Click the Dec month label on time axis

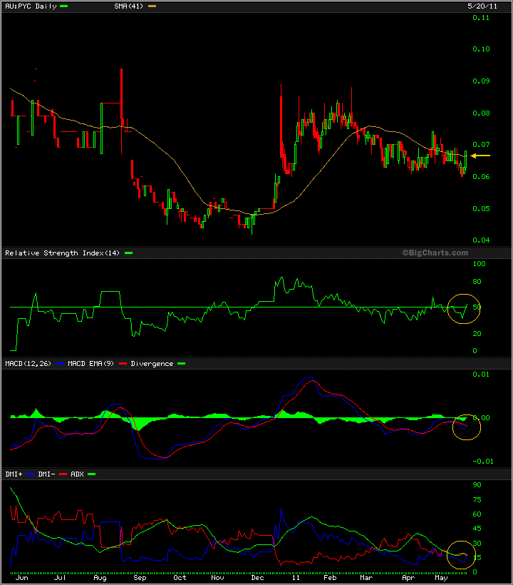pos(257,578)
